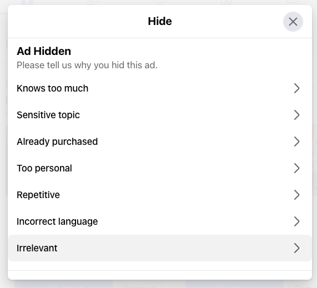The height and width of the screenshot is (288, 317).
Task: Choose 'Sensitive topic' as the reason
Action: [160, 115]
